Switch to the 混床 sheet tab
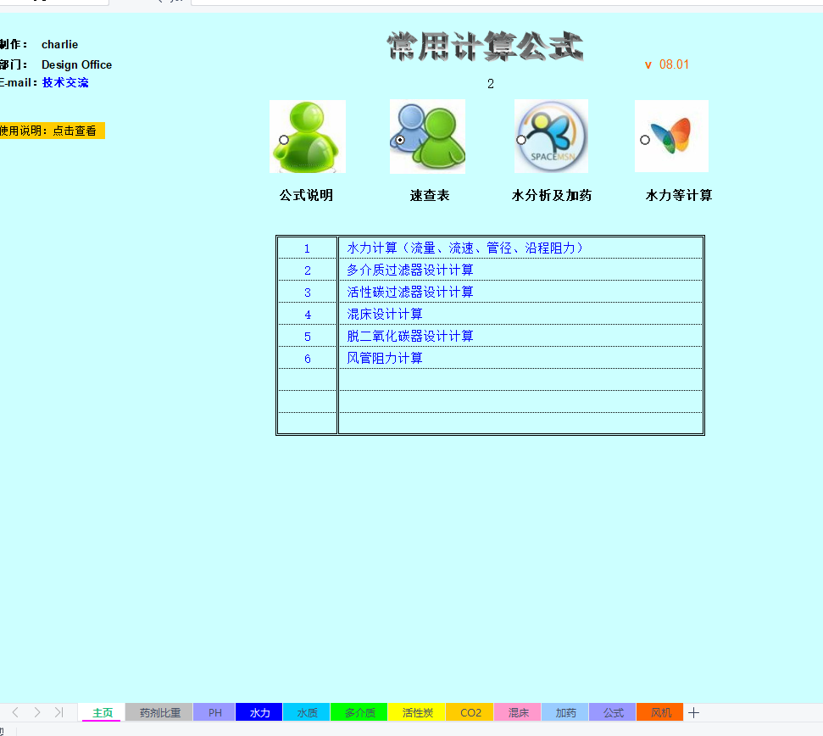Screen dimensions: 823x736 (518, 712)
